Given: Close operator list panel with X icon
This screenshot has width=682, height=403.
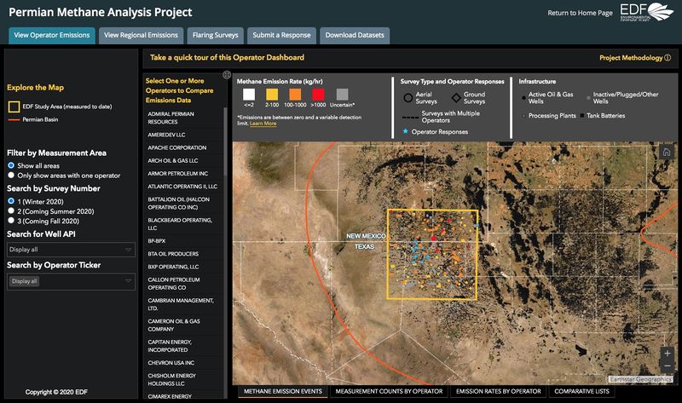Looking at the screenshot, I should point(227,75).
